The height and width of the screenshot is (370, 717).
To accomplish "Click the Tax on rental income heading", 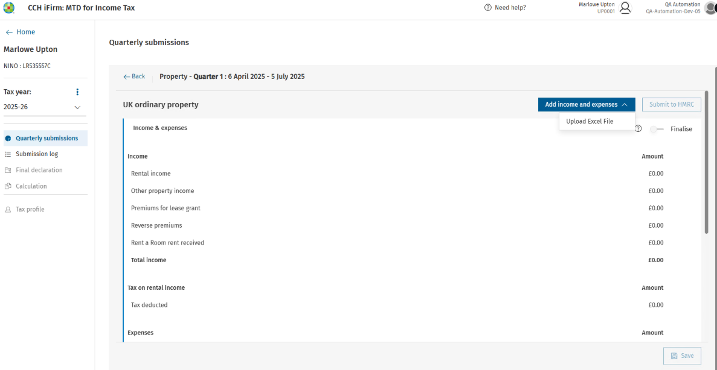I will pos(156,288).
